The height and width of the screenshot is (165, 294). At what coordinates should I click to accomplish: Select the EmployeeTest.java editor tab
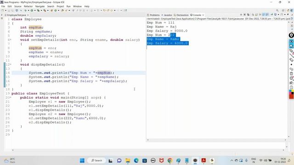[17, 15]
